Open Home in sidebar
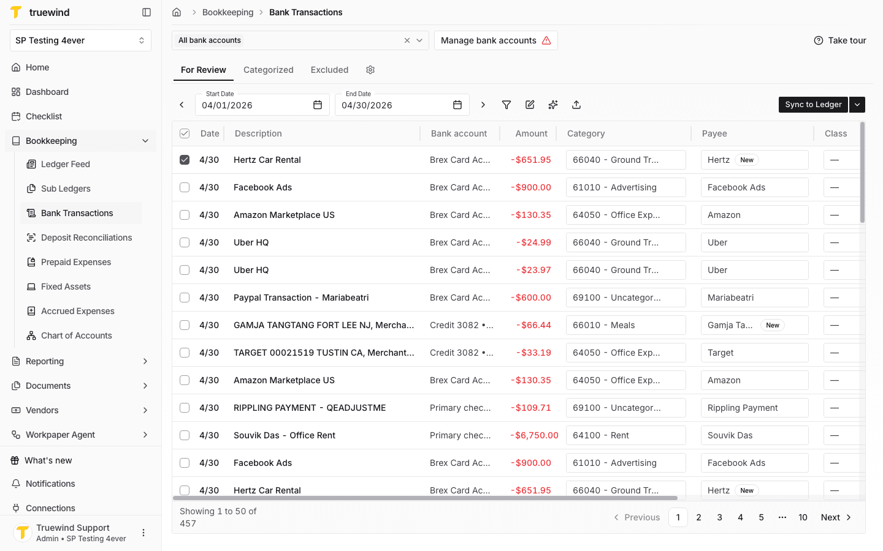The height and width of the screenshot is (551, 883). point(80,67)
